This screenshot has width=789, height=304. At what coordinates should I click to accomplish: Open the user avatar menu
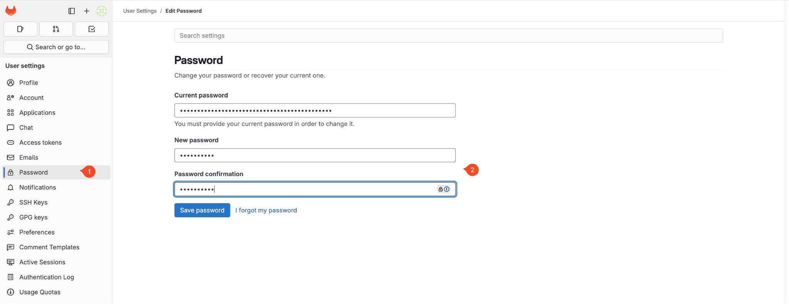[x=102, y=11]
